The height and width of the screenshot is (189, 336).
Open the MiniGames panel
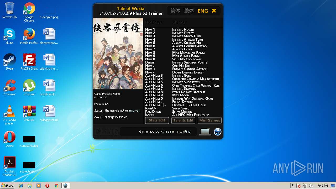pos(209,120)
